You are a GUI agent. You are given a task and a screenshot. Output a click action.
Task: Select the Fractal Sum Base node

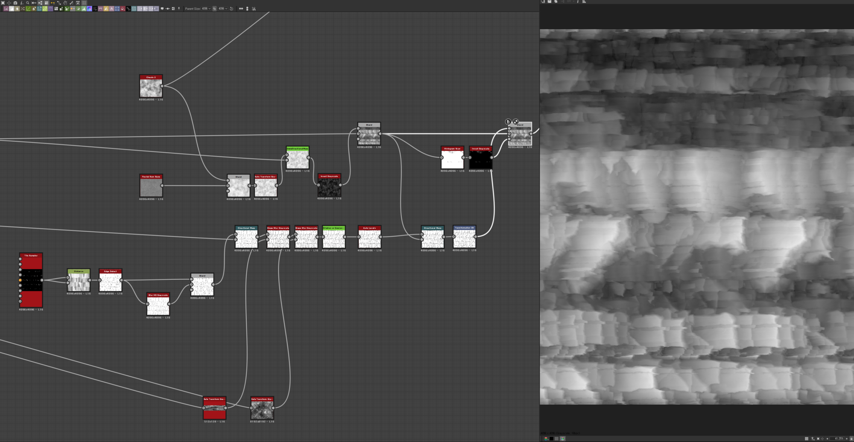[x=151, y=186]
